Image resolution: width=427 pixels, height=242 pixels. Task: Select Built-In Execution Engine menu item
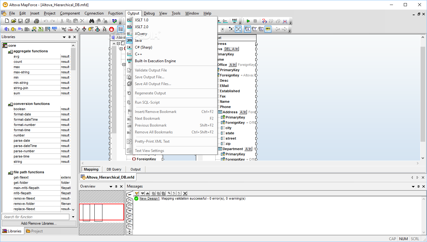click(155, 61)
